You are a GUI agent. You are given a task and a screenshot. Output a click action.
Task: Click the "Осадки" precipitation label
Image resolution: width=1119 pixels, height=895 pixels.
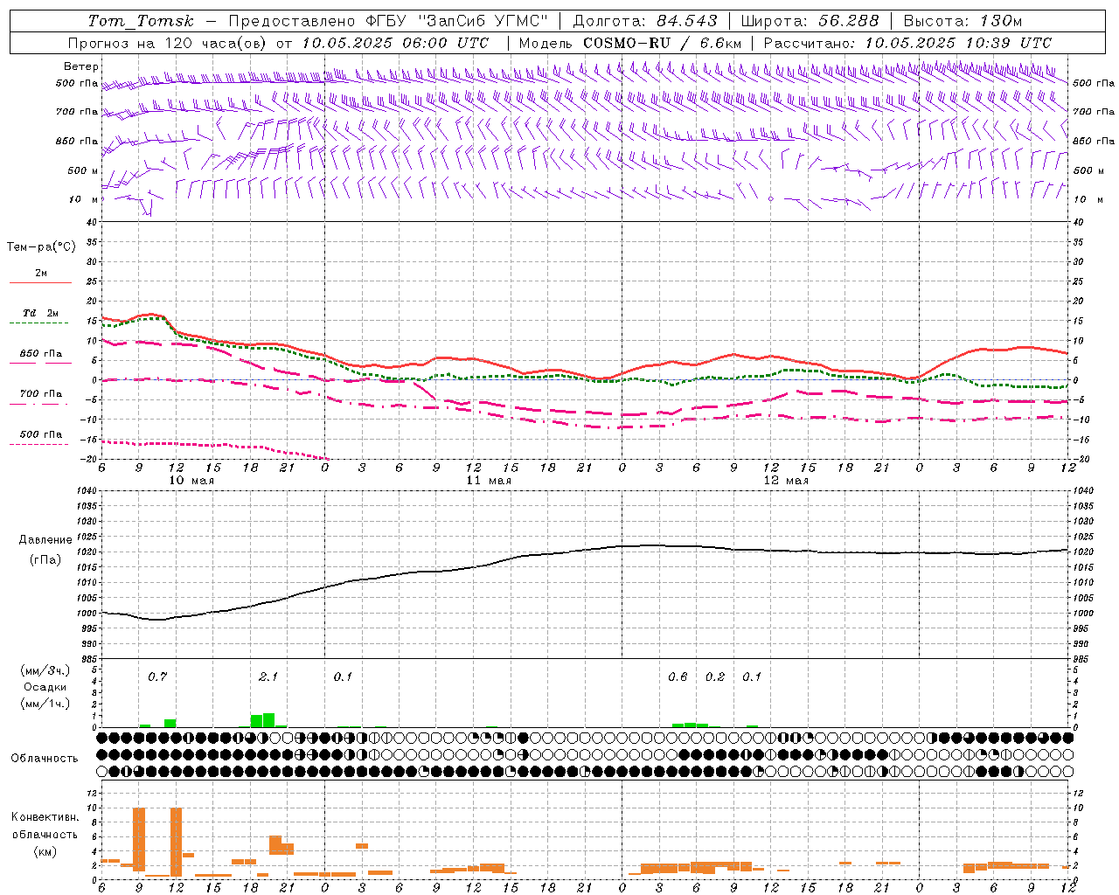pyautogui.click(x=45, y=687)
